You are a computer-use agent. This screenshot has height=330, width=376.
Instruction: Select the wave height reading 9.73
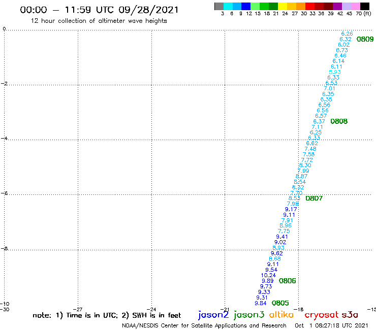tap(266, 286)
